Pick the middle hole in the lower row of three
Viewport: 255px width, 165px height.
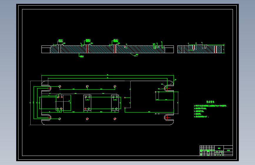pyautogui.click(x=87, y=119)
